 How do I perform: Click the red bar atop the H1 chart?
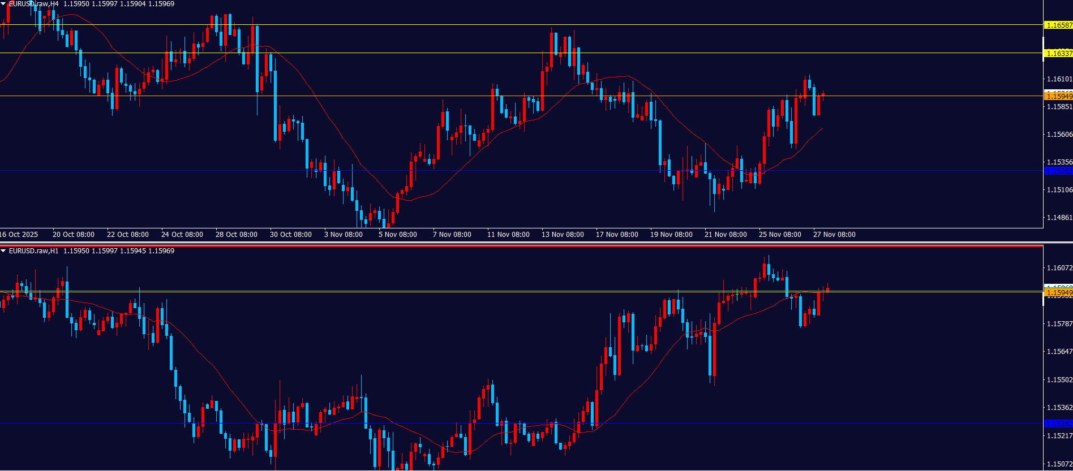coord(521,246)
